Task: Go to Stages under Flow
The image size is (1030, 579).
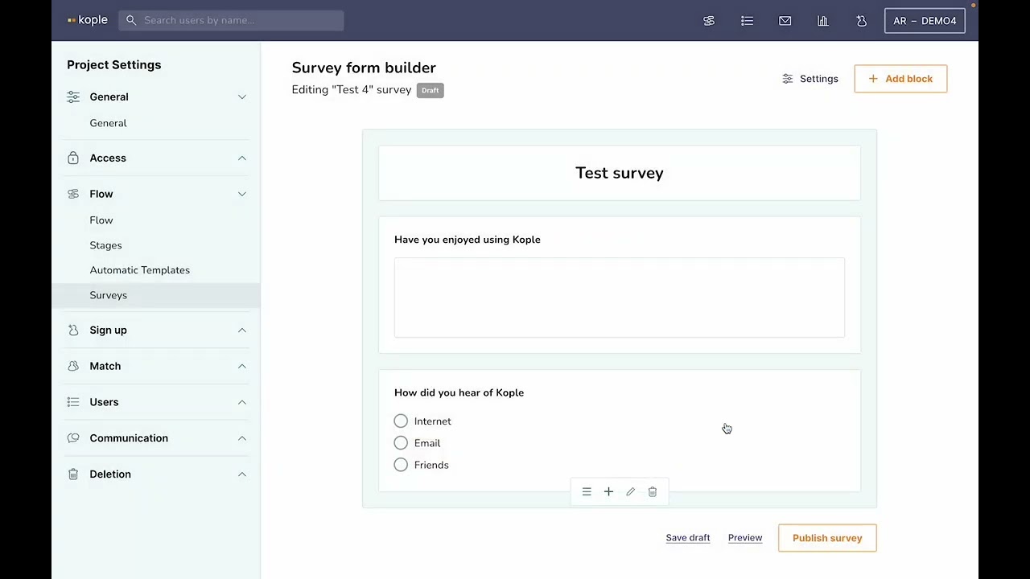Action: tap(105, 245)
